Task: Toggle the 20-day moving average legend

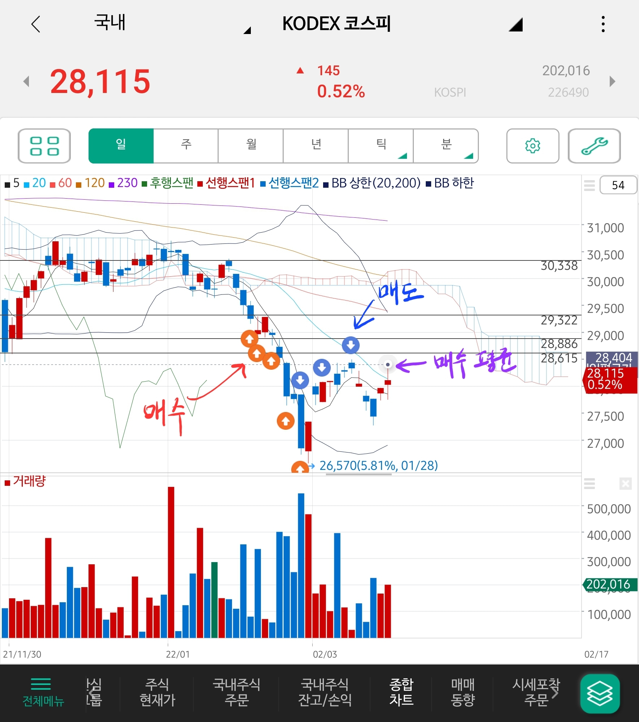Action: (35, 183)
